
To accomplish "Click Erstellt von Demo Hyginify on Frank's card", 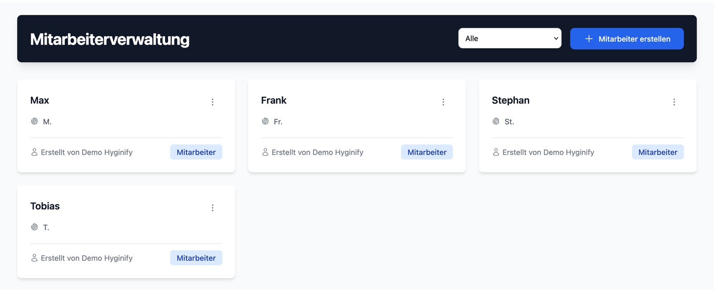I will 317,152.
